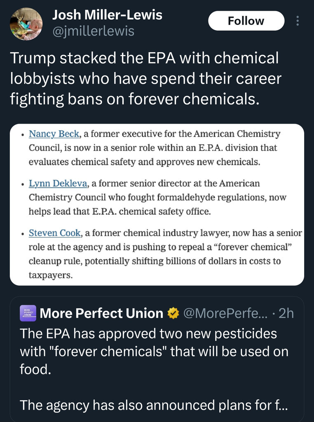Open the Nancy Beck hyperlink
314x422 pixels.
54,134
